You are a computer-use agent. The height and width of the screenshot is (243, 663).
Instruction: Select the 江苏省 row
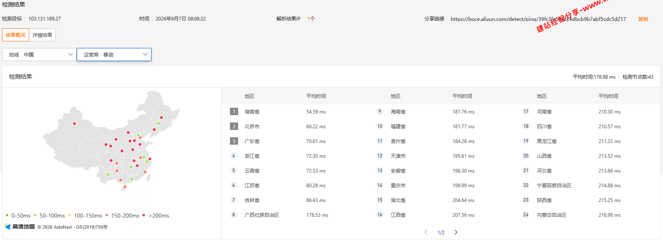click(x=295, y=185)
